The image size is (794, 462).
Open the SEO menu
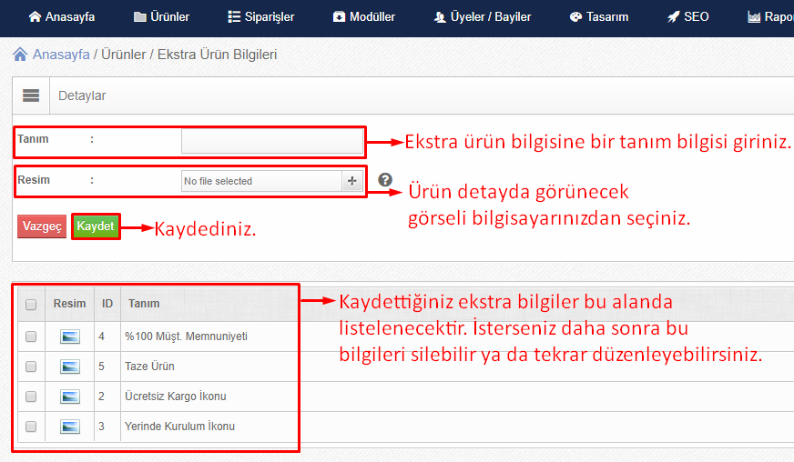pyautogui.click(x=687, y=16)
